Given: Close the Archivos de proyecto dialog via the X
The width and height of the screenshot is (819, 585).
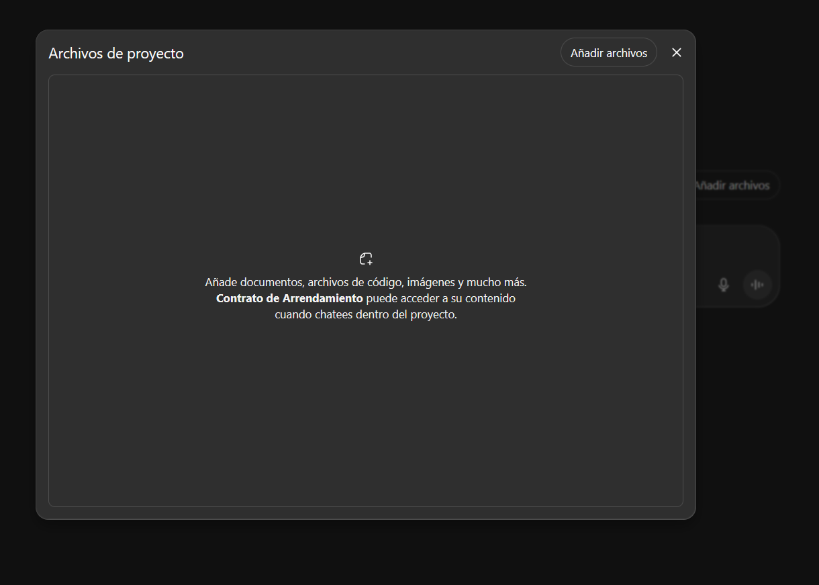Looking at the screenshot, I should pyautogui.click(x=677, y=52).
